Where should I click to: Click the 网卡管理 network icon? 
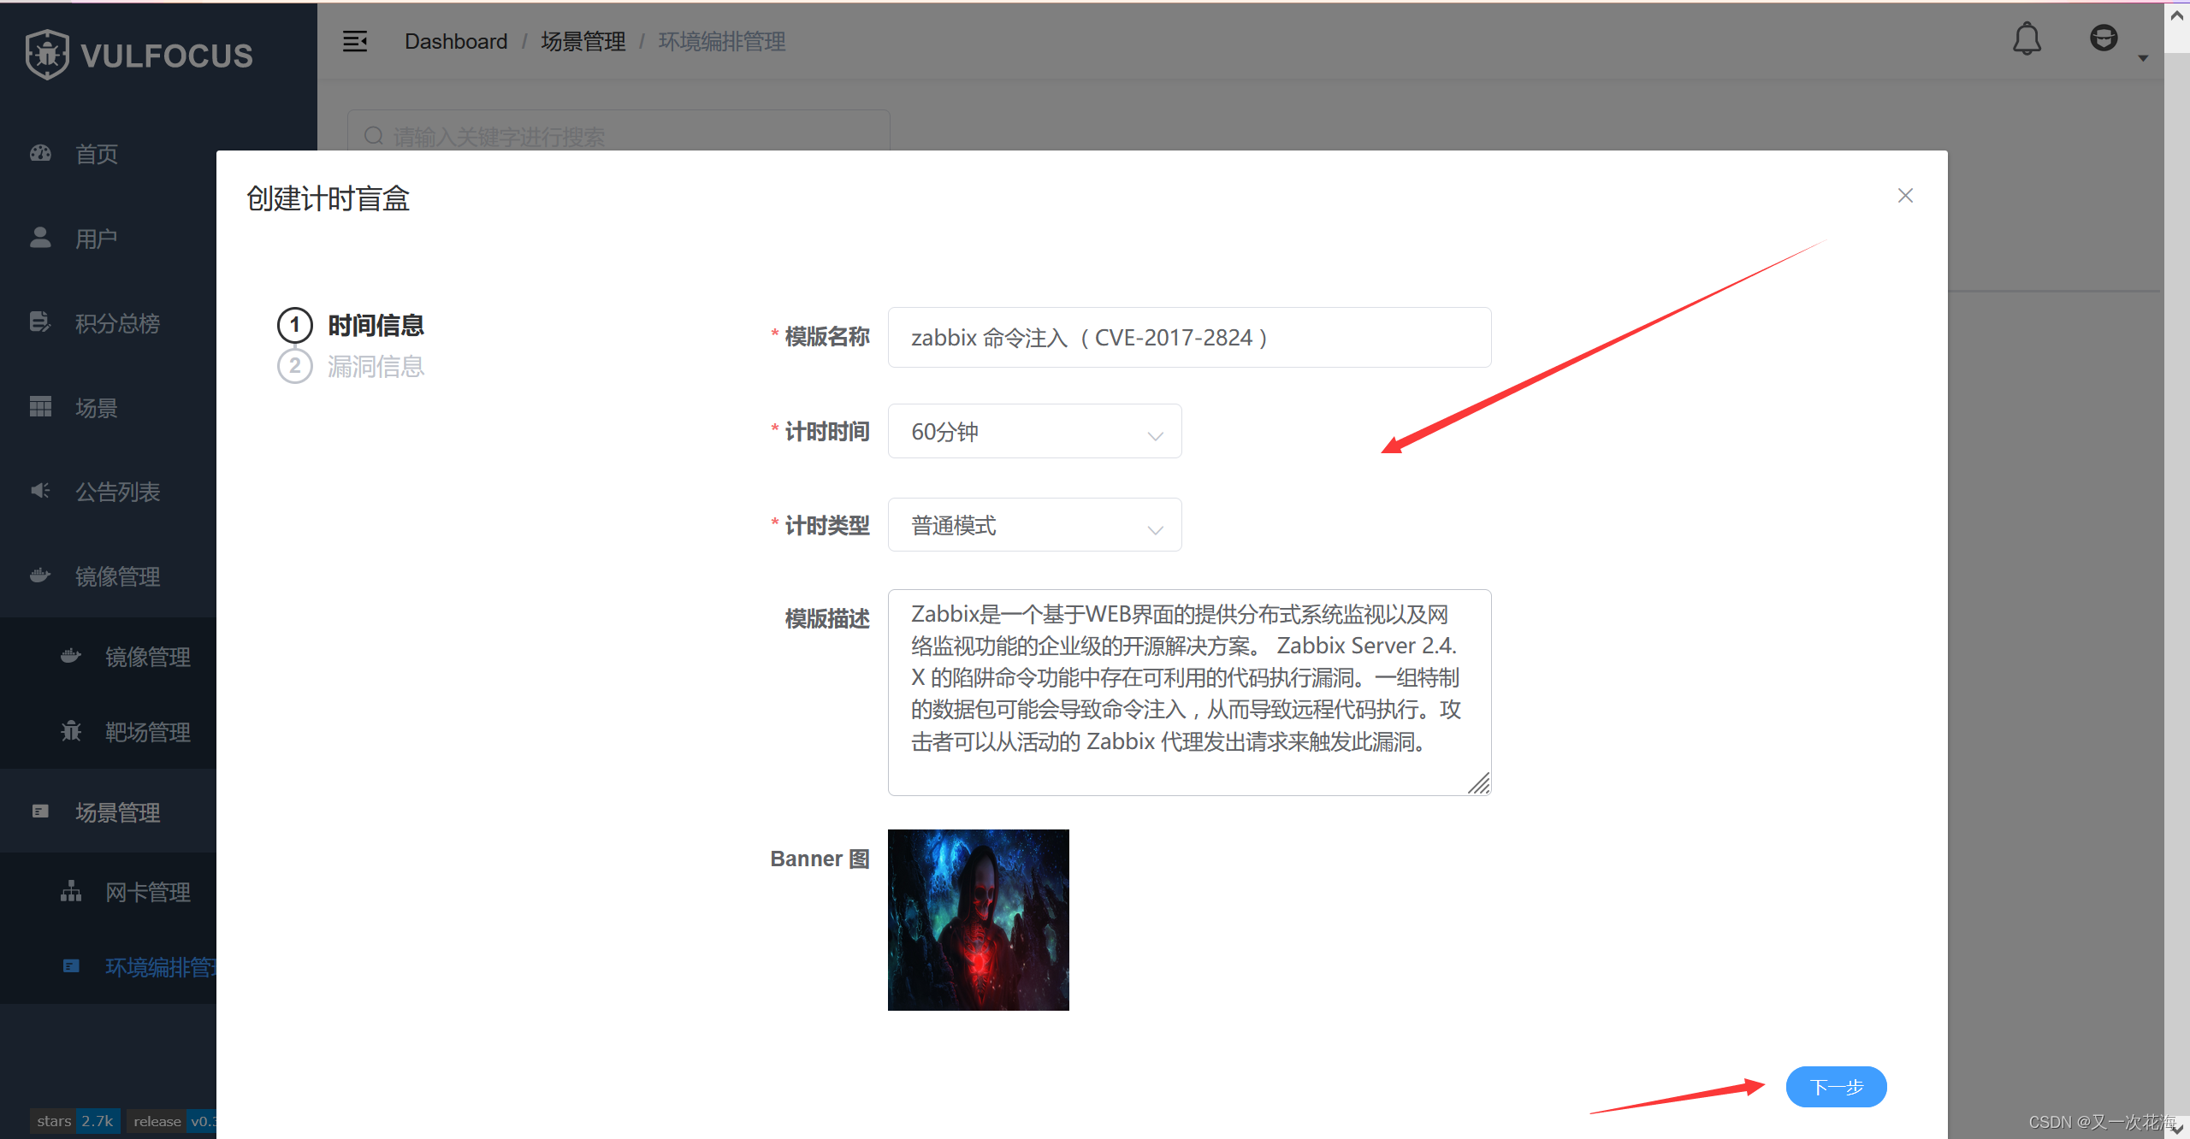pyautogui.click(x=71, y=892)
